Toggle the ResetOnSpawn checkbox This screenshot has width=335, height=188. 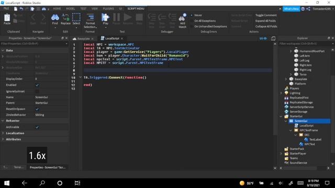click(x=37, y=109)
